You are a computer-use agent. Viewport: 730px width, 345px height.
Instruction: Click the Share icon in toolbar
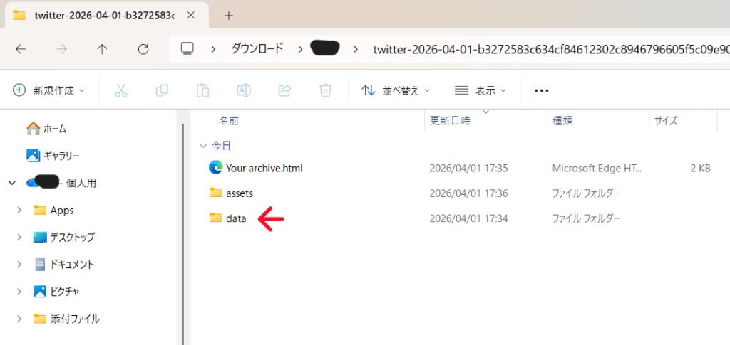[x=284, y=90]
